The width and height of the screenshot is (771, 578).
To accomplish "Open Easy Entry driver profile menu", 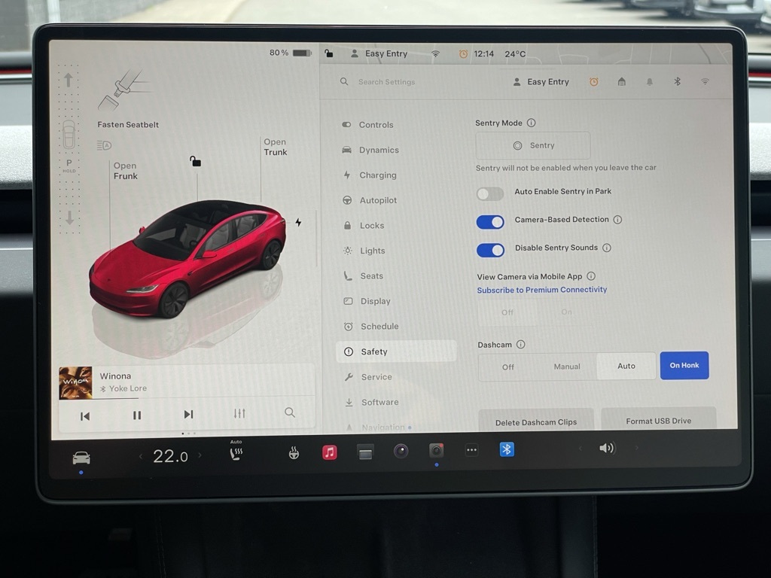I will coord(541,82).
